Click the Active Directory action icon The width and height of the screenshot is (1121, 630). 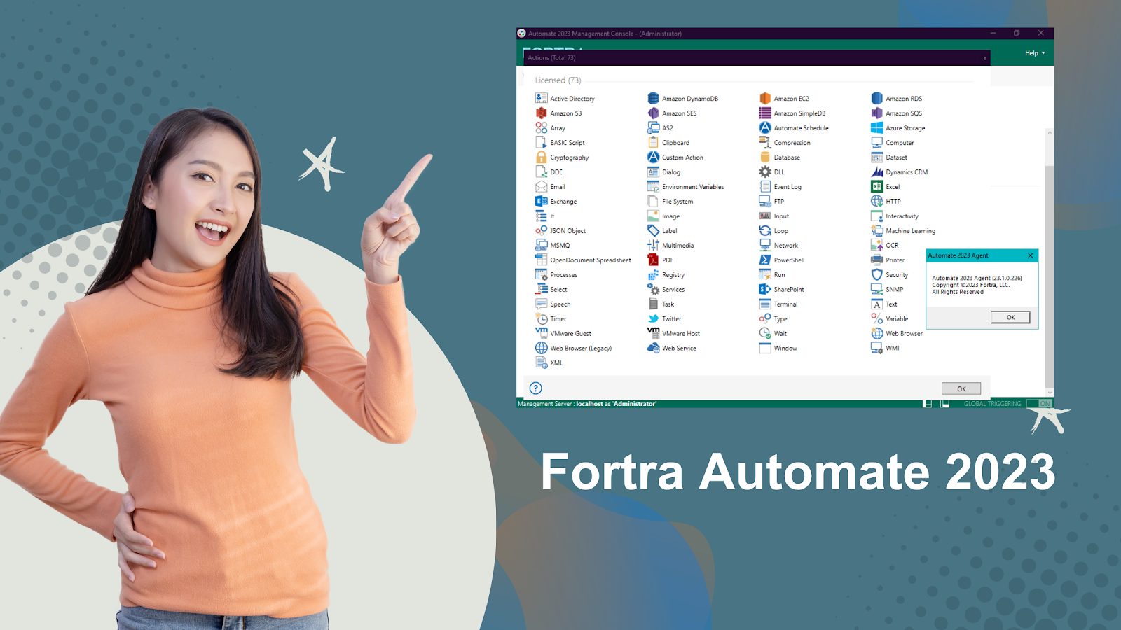(x=541, y=99)
